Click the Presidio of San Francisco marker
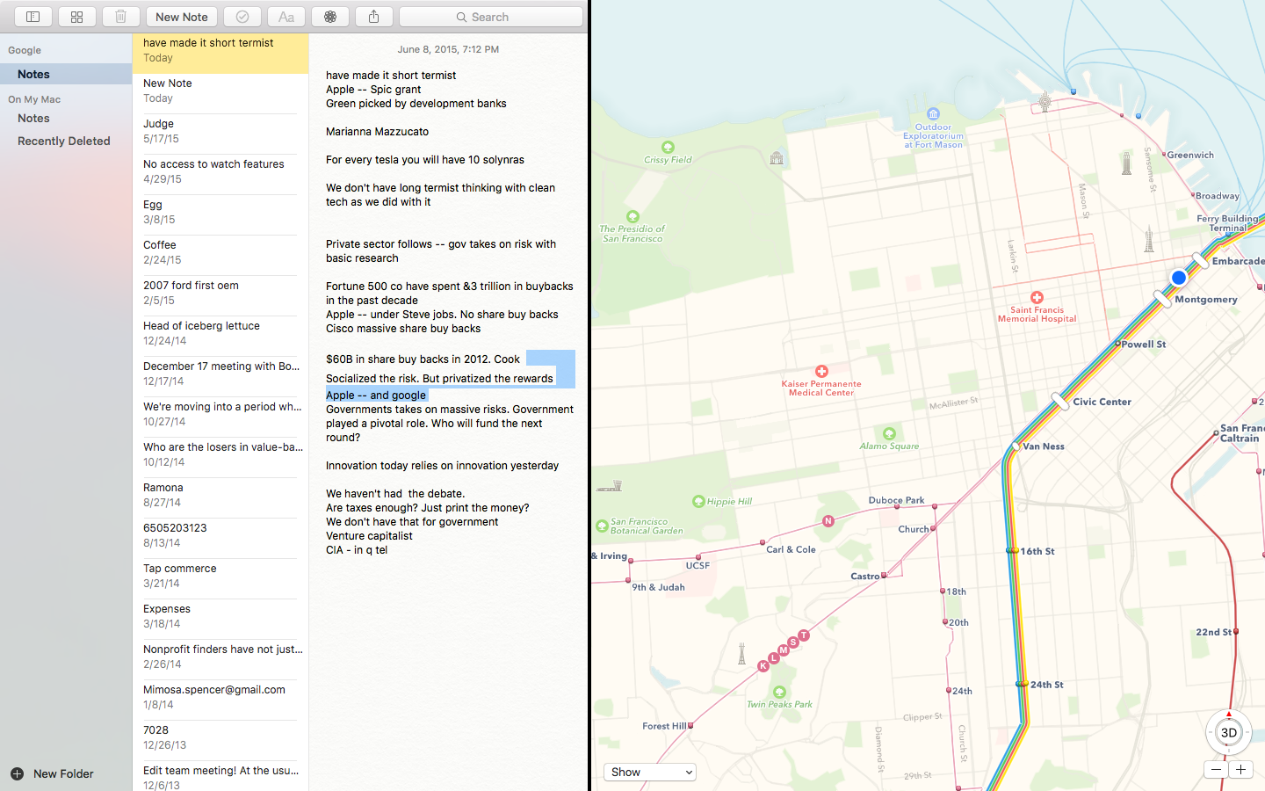This screenshot has height=791, width=1265. point(632,216)
